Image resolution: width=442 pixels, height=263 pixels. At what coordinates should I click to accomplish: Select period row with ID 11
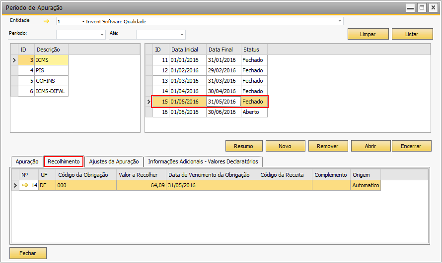[x=210, y=60]
